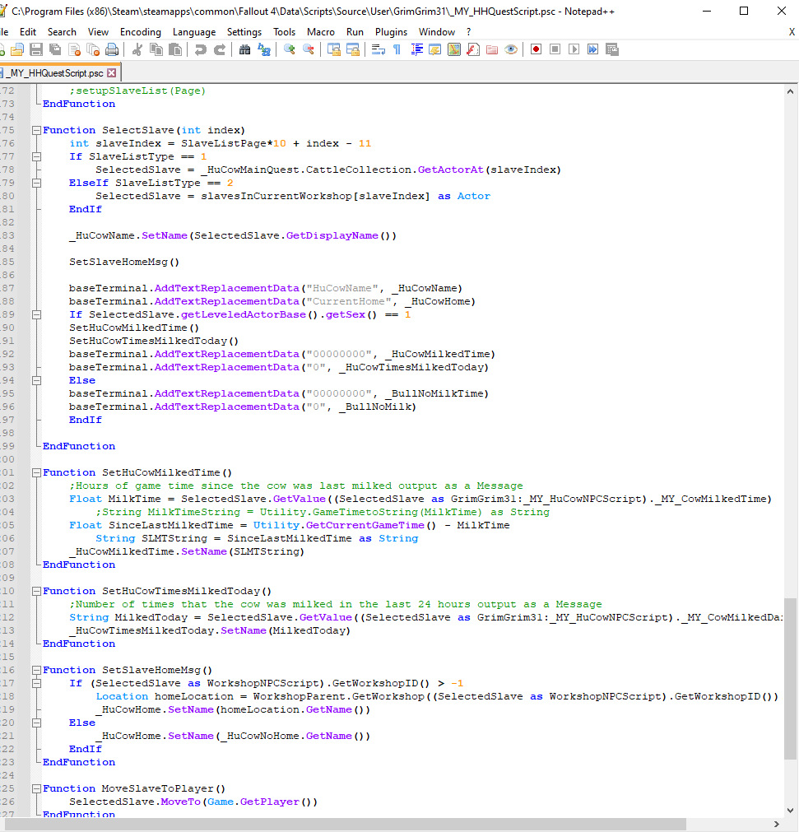Open the Run menu

[x=355, y=32]
